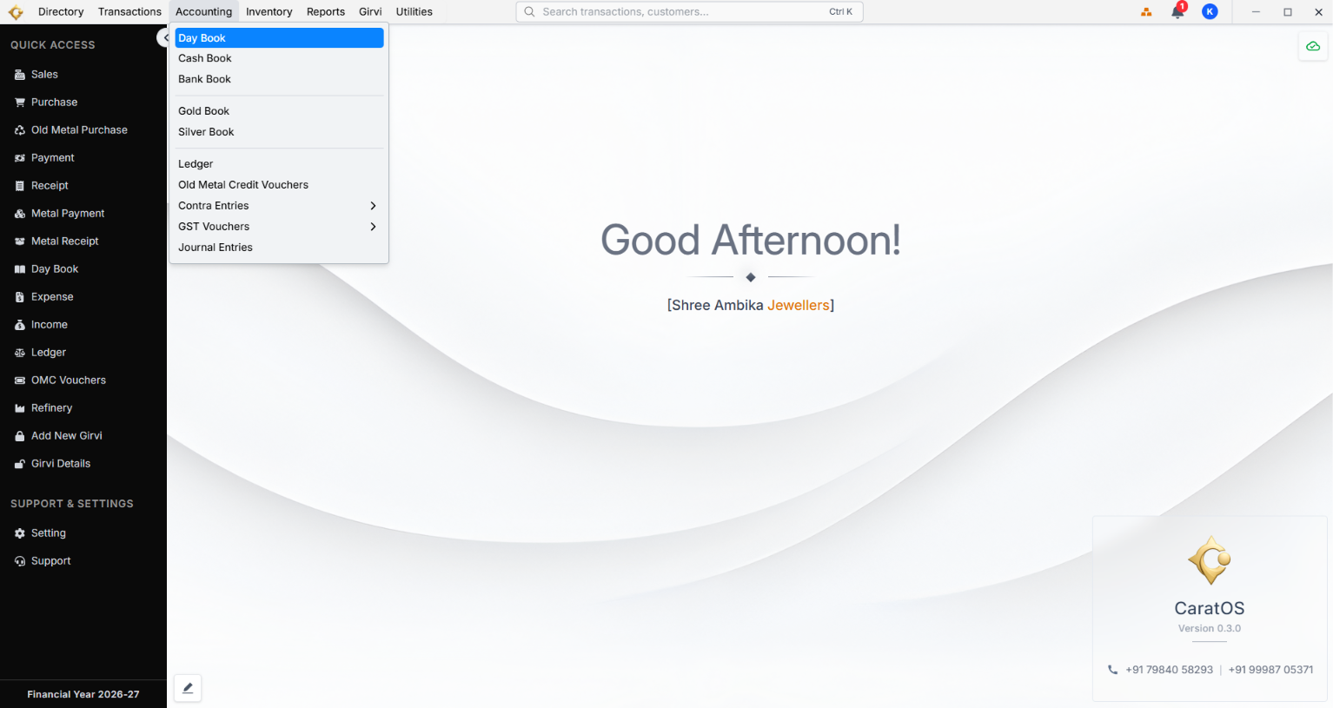Screen dimensions: 1333x708
Task: Open Support in the sidebar
Action: coord(83,561)
